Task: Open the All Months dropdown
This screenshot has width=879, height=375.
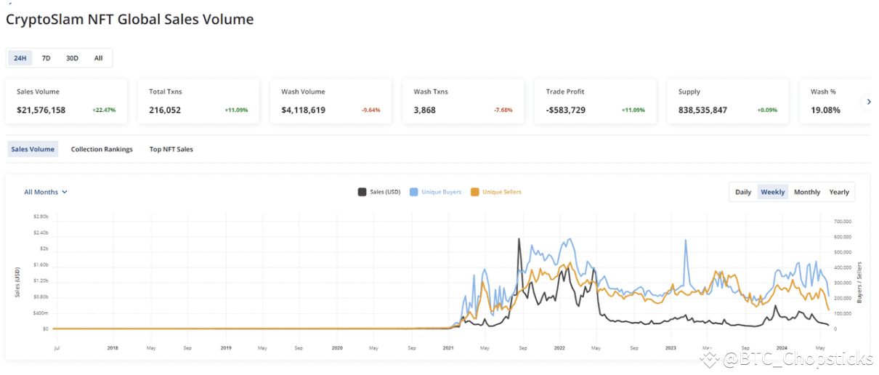Action: 46,192
